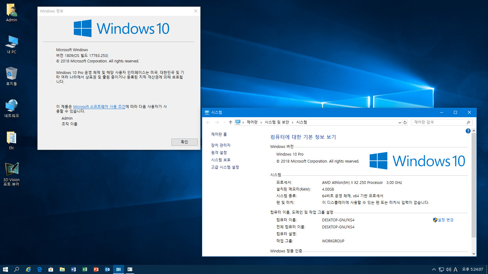
Task: Click computer name value DESKTOP-GNLFKS4
Action: [x=338, y=220]
